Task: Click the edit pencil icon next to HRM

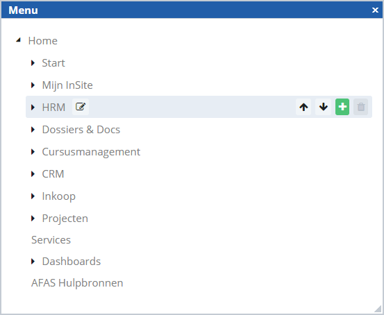Action: (x=81, y=107)
